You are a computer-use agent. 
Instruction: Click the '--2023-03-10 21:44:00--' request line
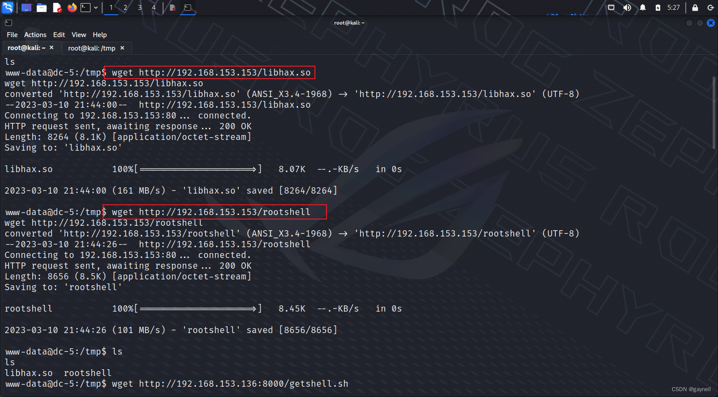tap(158, 105)
